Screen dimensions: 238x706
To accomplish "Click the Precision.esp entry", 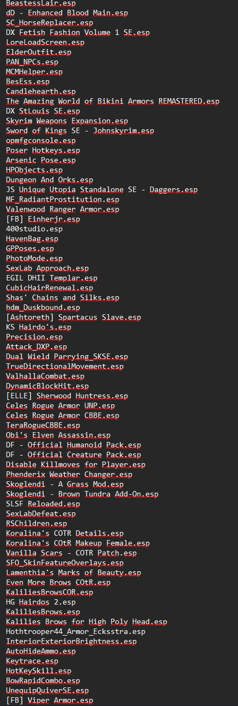I will [34, 337].
